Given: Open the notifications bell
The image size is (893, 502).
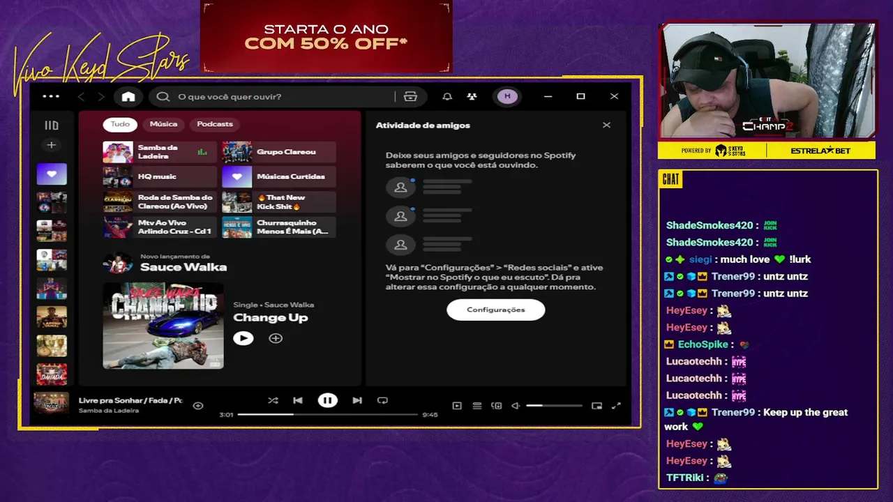Looking at the screenshot, I should coord(447,96).
